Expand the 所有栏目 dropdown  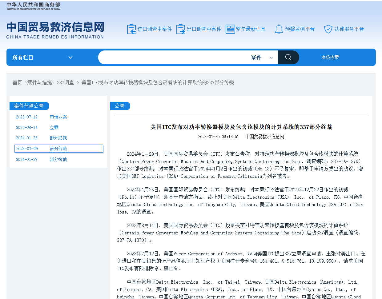click(43, 58)
